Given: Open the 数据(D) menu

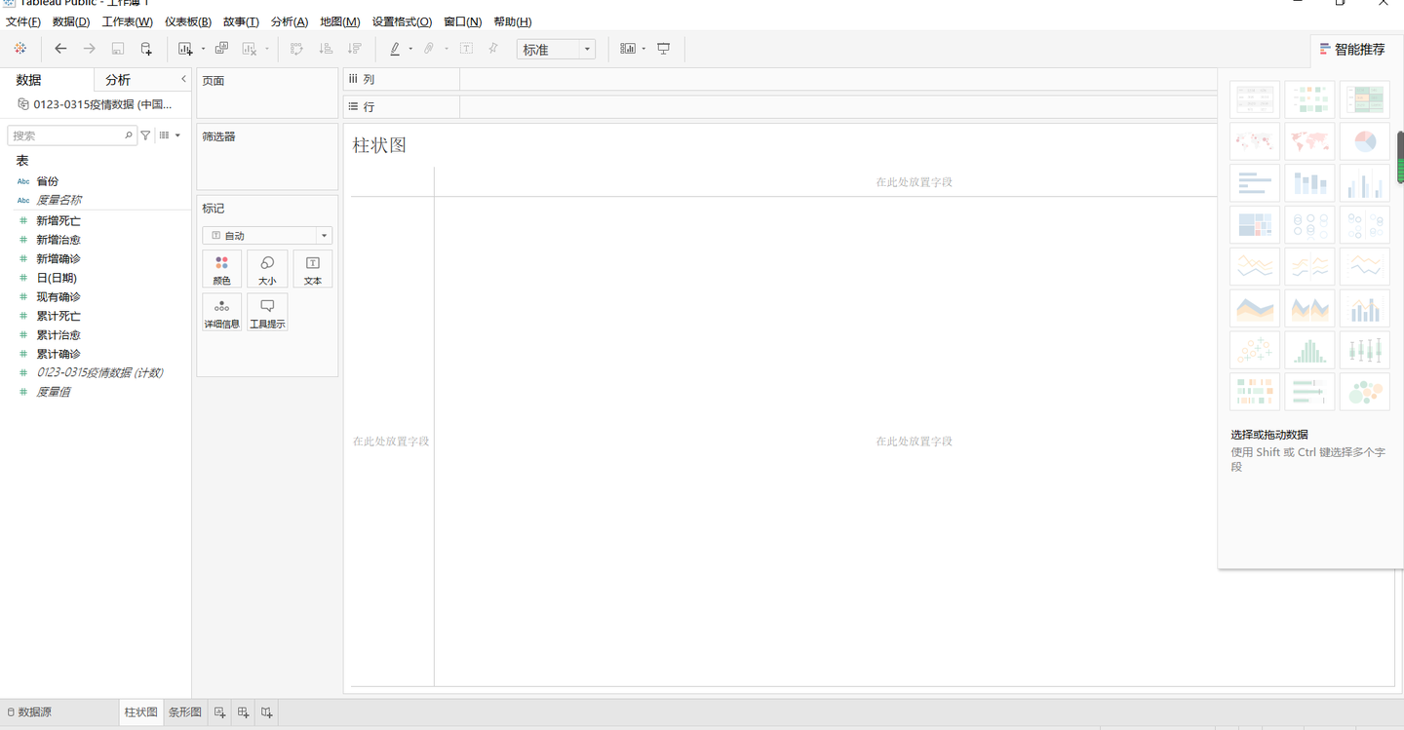Looking at the screenshot, I should pos(71,21).
